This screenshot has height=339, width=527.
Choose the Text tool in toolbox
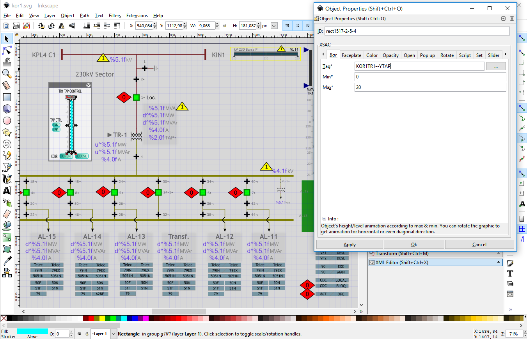click(x=7, y=191)
